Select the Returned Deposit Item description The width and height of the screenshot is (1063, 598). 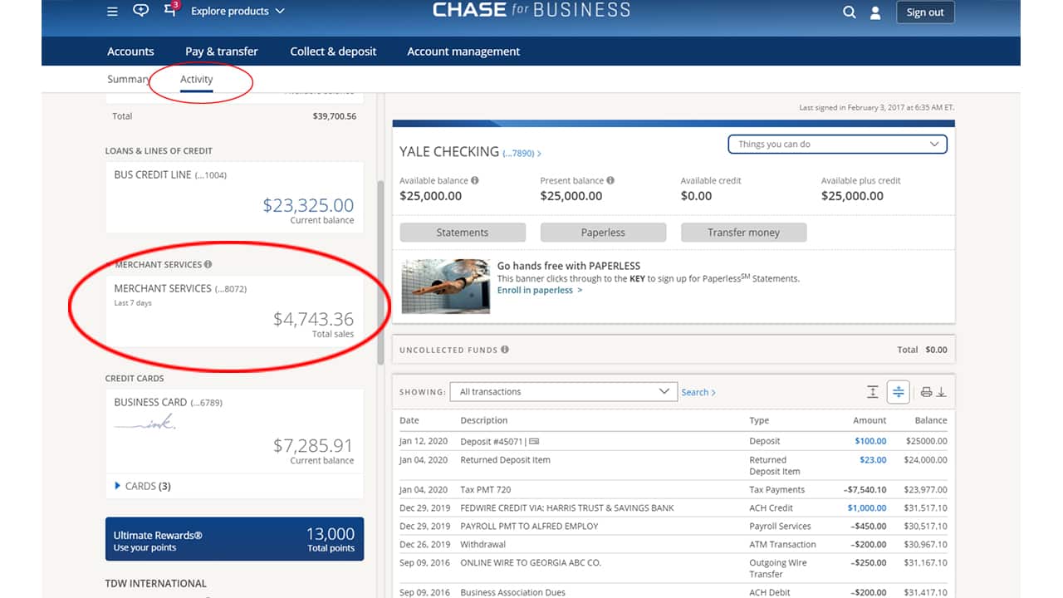click(505, 459)
